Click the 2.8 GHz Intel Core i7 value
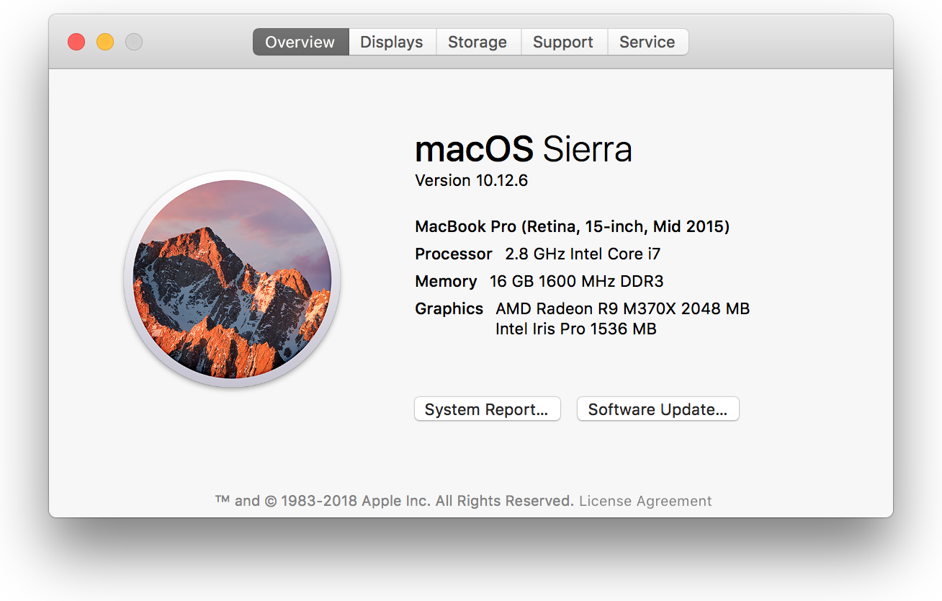This screenshot has width=942, height=601. (583, 254)
